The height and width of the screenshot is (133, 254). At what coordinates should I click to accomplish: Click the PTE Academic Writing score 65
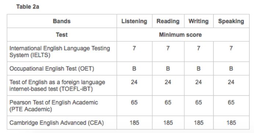click(199, 102)
